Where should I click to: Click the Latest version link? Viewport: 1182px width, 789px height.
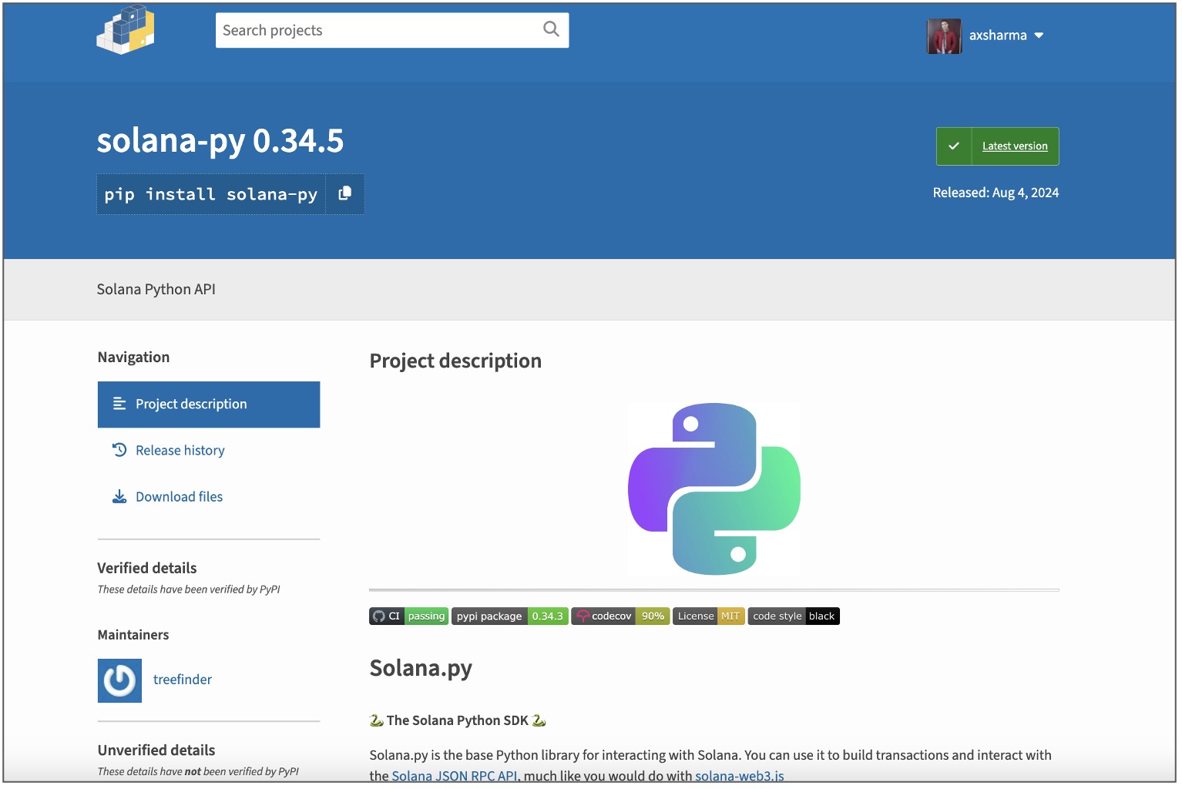tap(1014, 146)
